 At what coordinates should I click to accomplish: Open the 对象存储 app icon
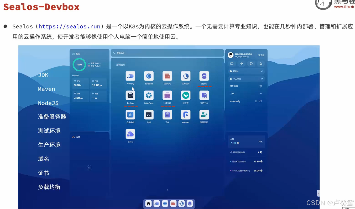click(167, 95)
